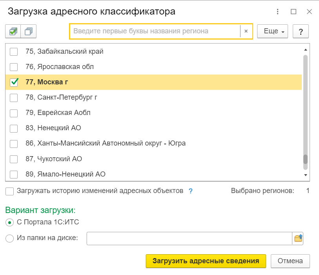Focus the region name search field
The image size is (319, 275).
pyautogui.click(x=155, y=31)
